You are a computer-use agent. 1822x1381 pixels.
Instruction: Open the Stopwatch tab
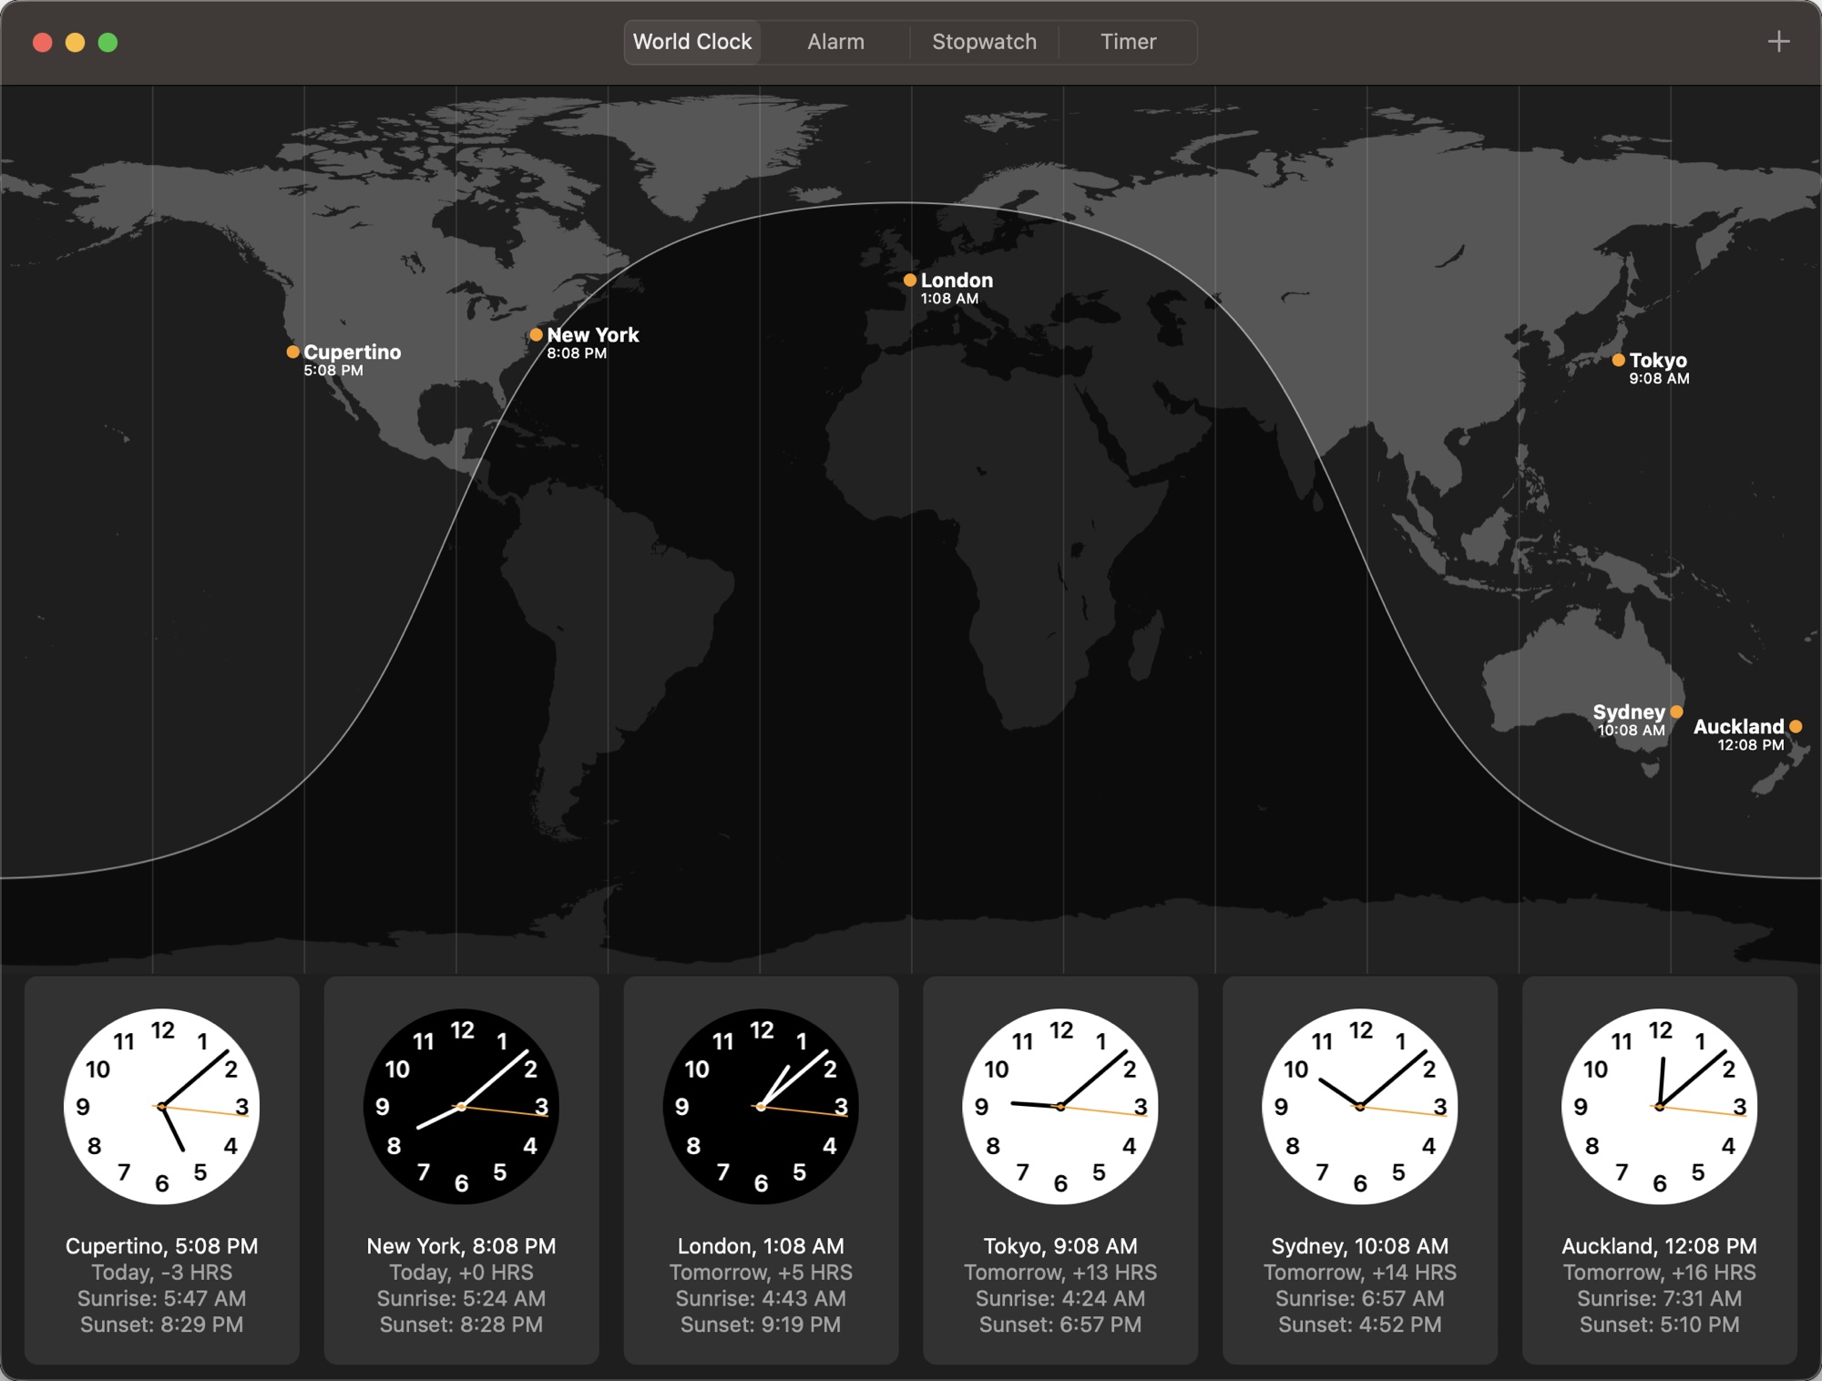tap(984, 42)
